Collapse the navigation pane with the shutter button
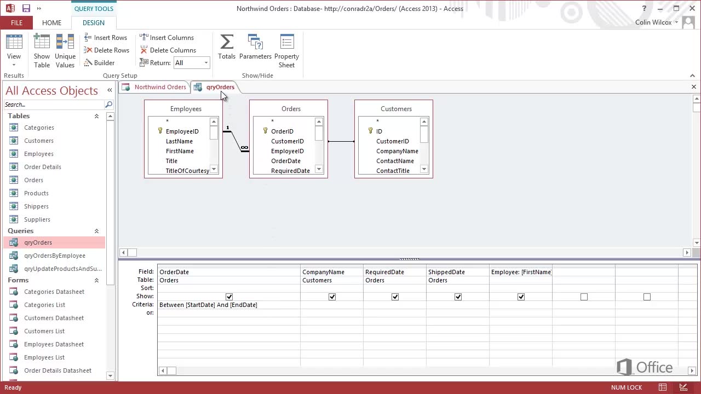The image size is (701, 394). click(110, 90)
